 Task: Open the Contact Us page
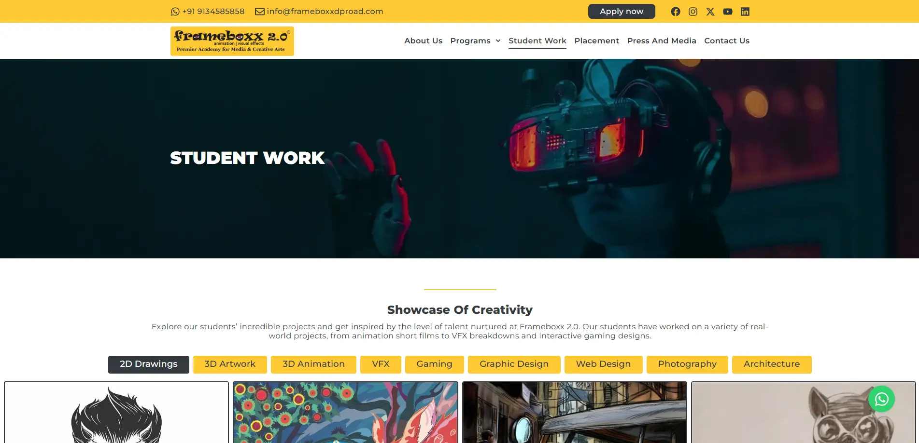(x=726, y=41)
